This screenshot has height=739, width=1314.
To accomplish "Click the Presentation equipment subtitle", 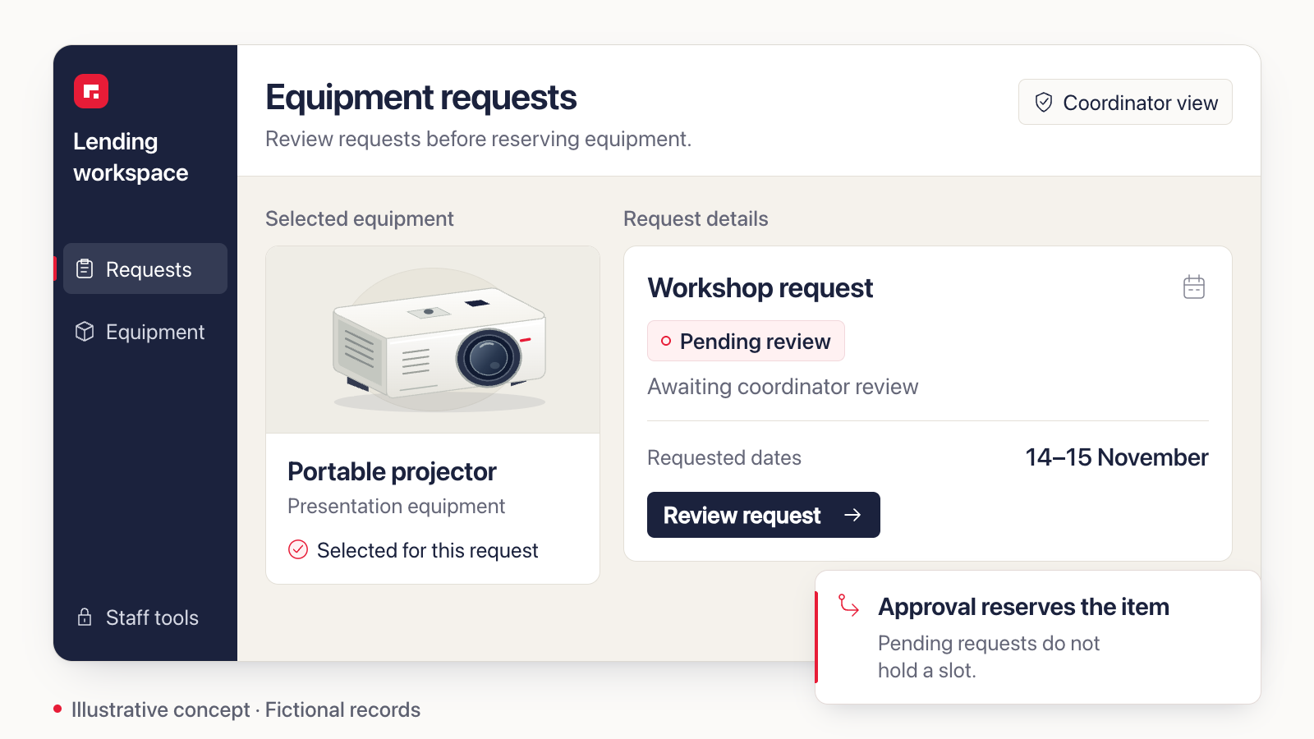I will pyautogui.click(x=396, y=507).
